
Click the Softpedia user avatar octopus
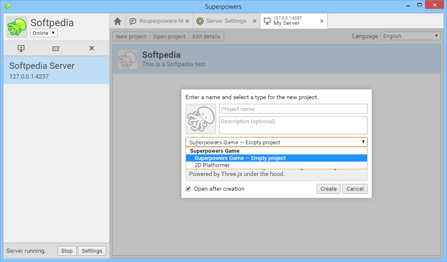pos(17,27)
